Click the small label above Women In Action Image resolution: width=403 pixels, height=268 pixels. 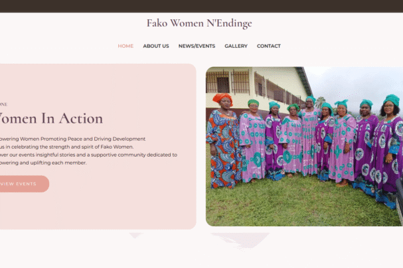point(3,104)
